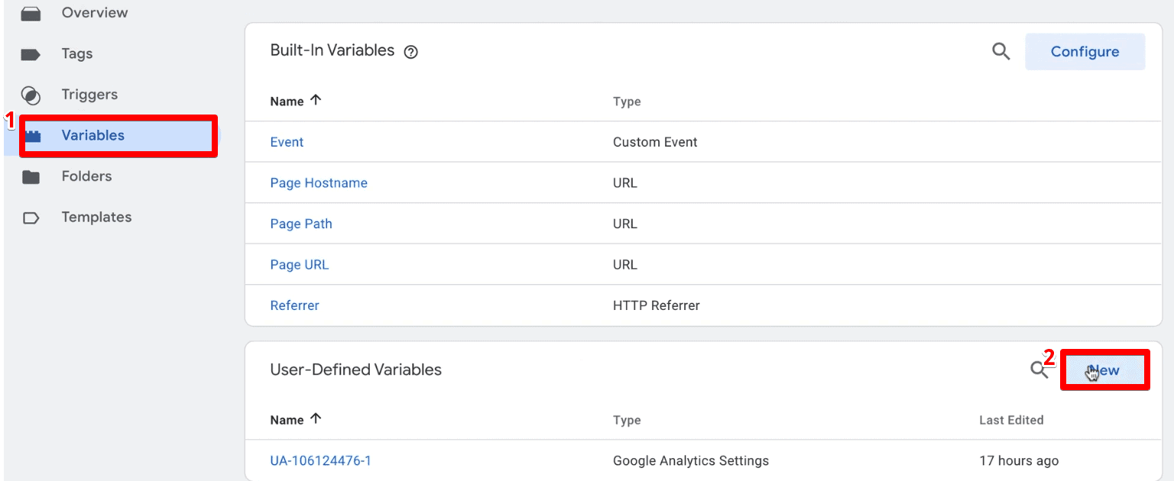The width and height of the screenshot is (1174, 481).
Task: Click the Configure button
Action: [x=1085, y=51]
